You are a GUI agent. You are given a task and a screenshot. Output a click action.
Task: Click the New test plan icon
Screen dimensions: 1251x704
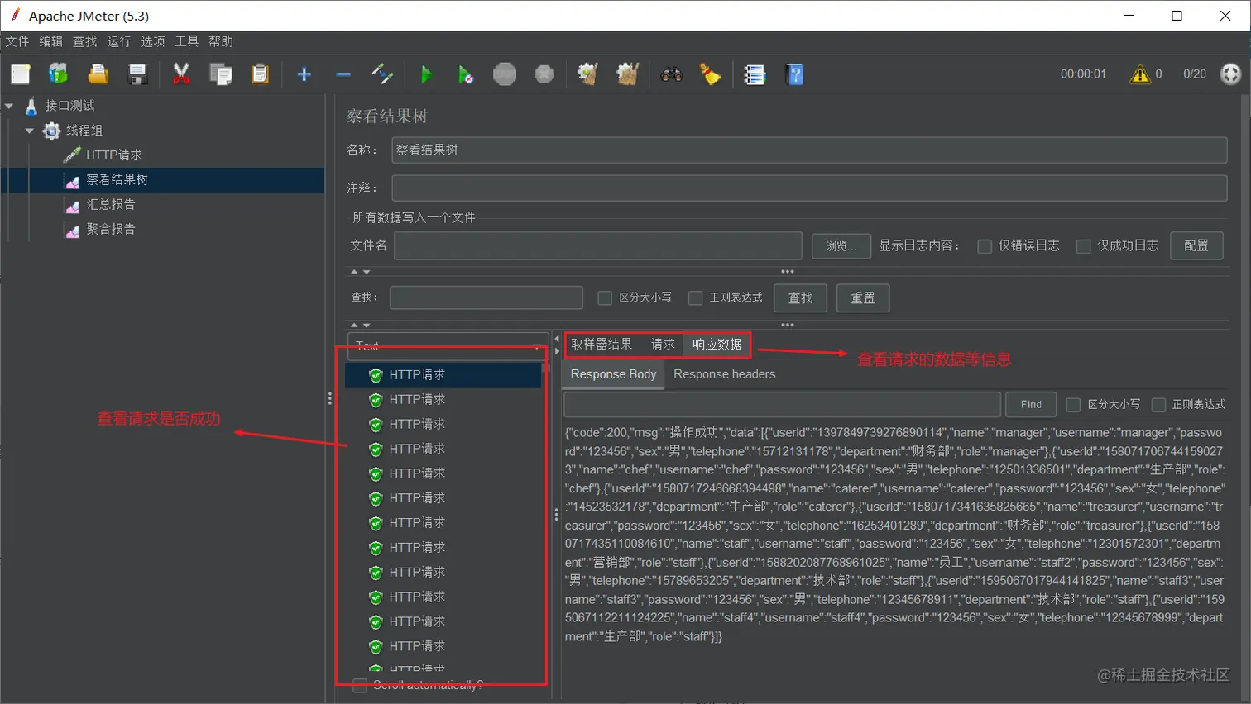[21, 74]
